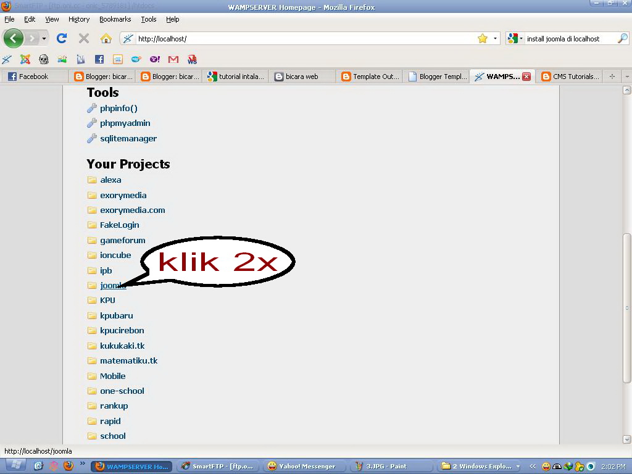Open the red WS bookmark icon
Screen dimensions: 632x474
pyautogui.click(x=193, y=60)
